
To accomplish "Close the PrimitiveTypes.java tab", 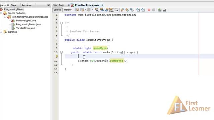I will (x=102, y=5).
